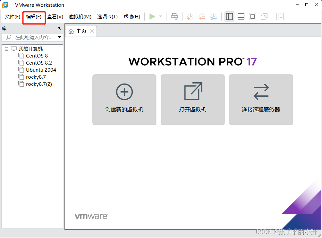Screen dimensions: 322x238
Task: Click the send Ctrl+Alt+Del toolbar icon
Action: click(x=174, y=16)
